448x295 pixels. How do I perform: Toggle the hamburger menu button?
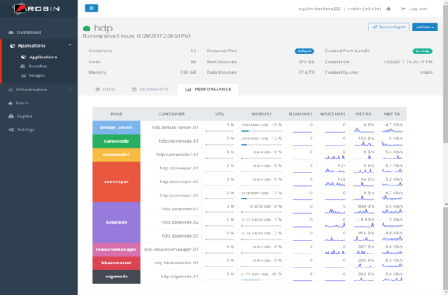pyautogui.click(x=91, y=8)
